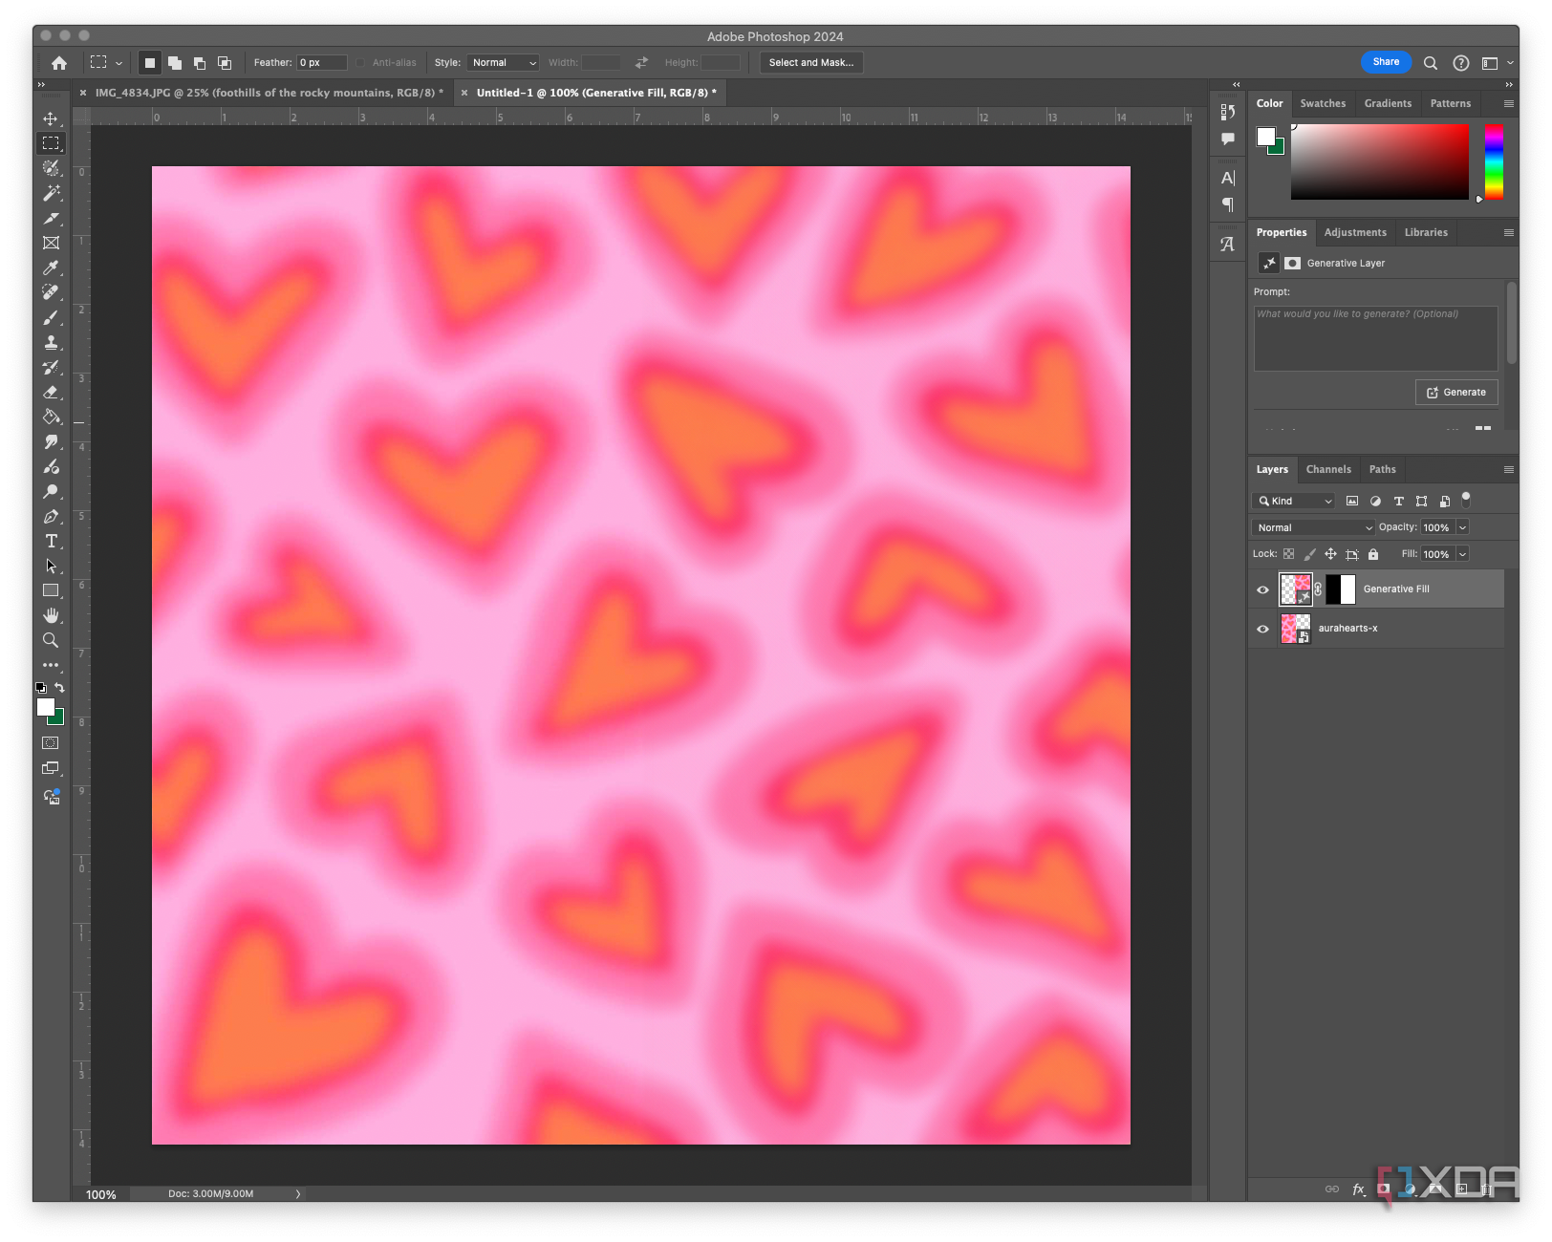This screenshot has height=1242, width=1552.
Task: Select the Frame tool
Action: coord(51,243)
